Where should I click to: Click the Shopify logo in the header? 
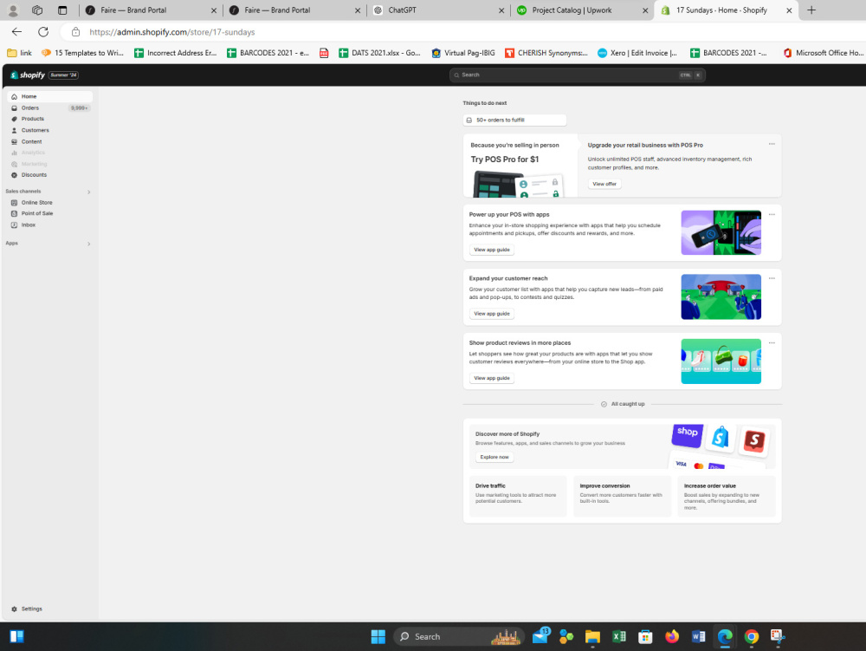28,75
